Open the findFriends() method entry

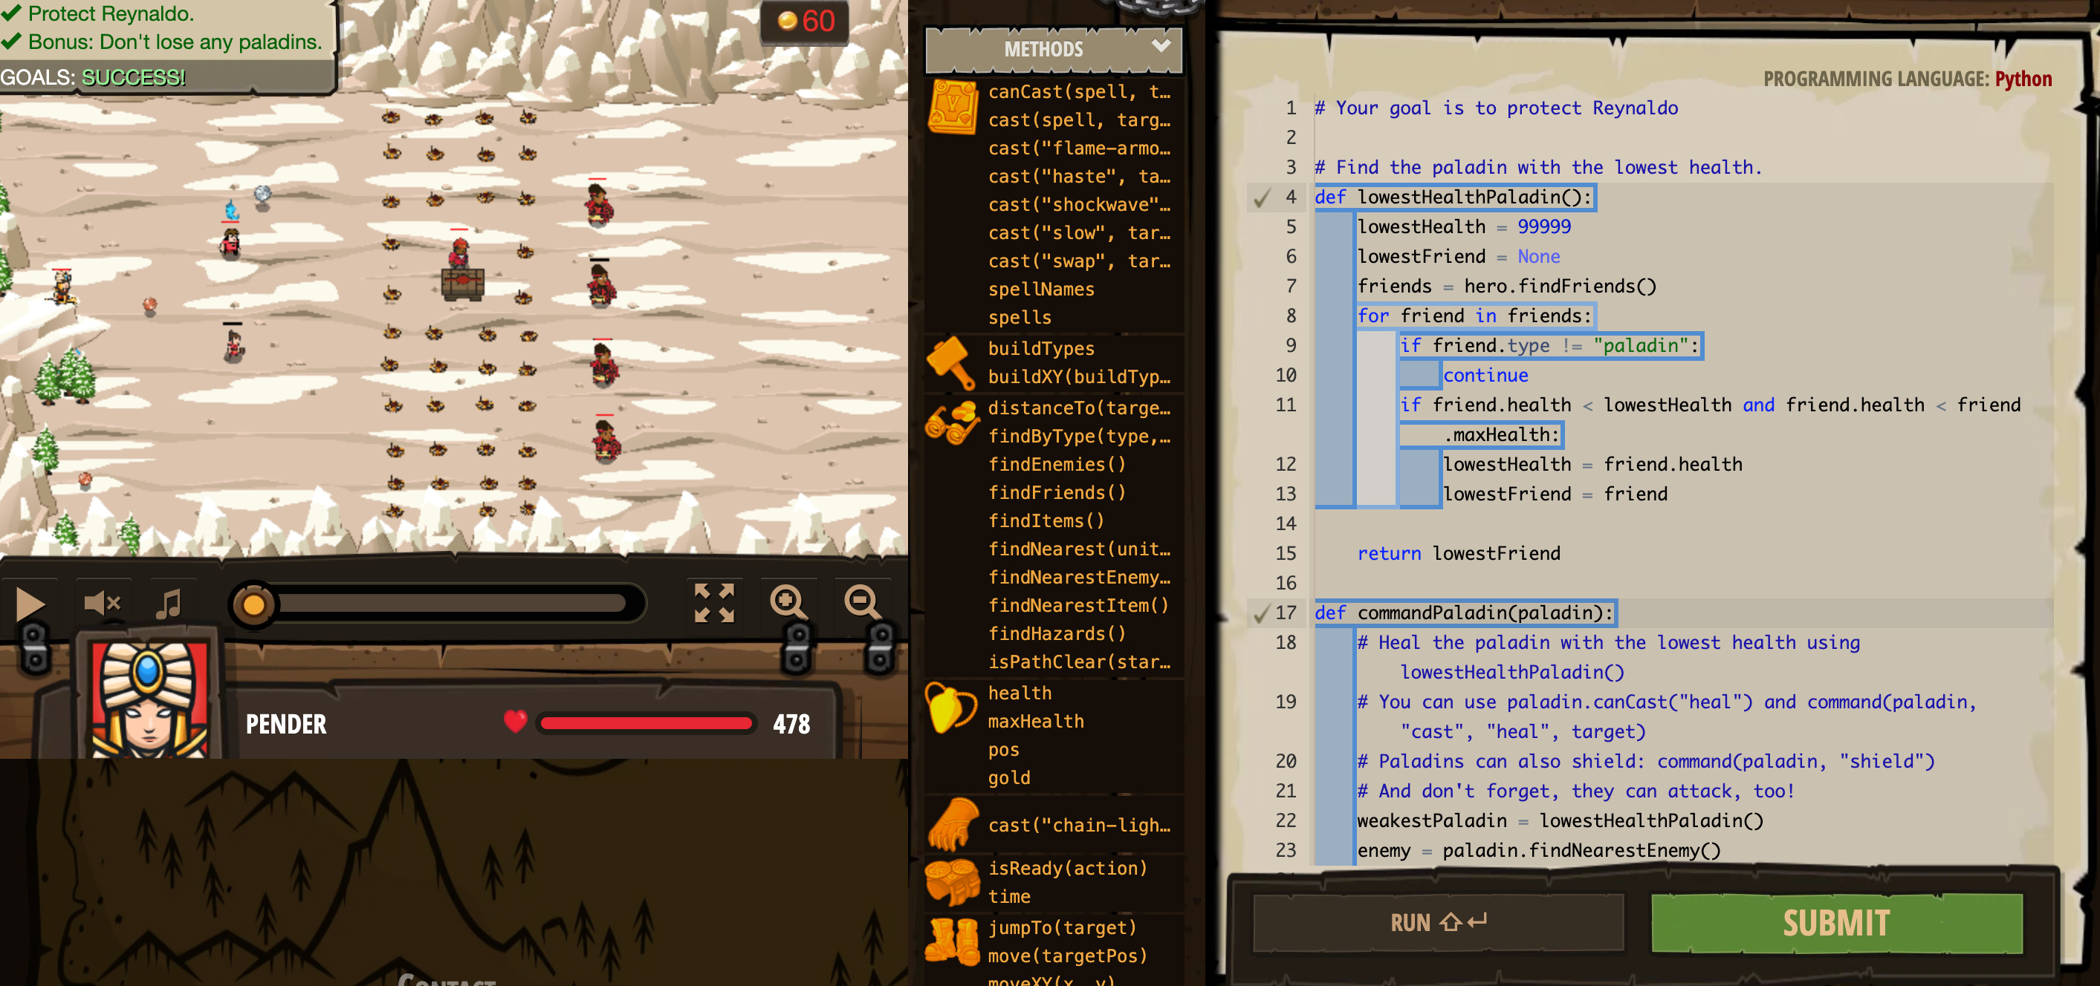(1056, 492)
